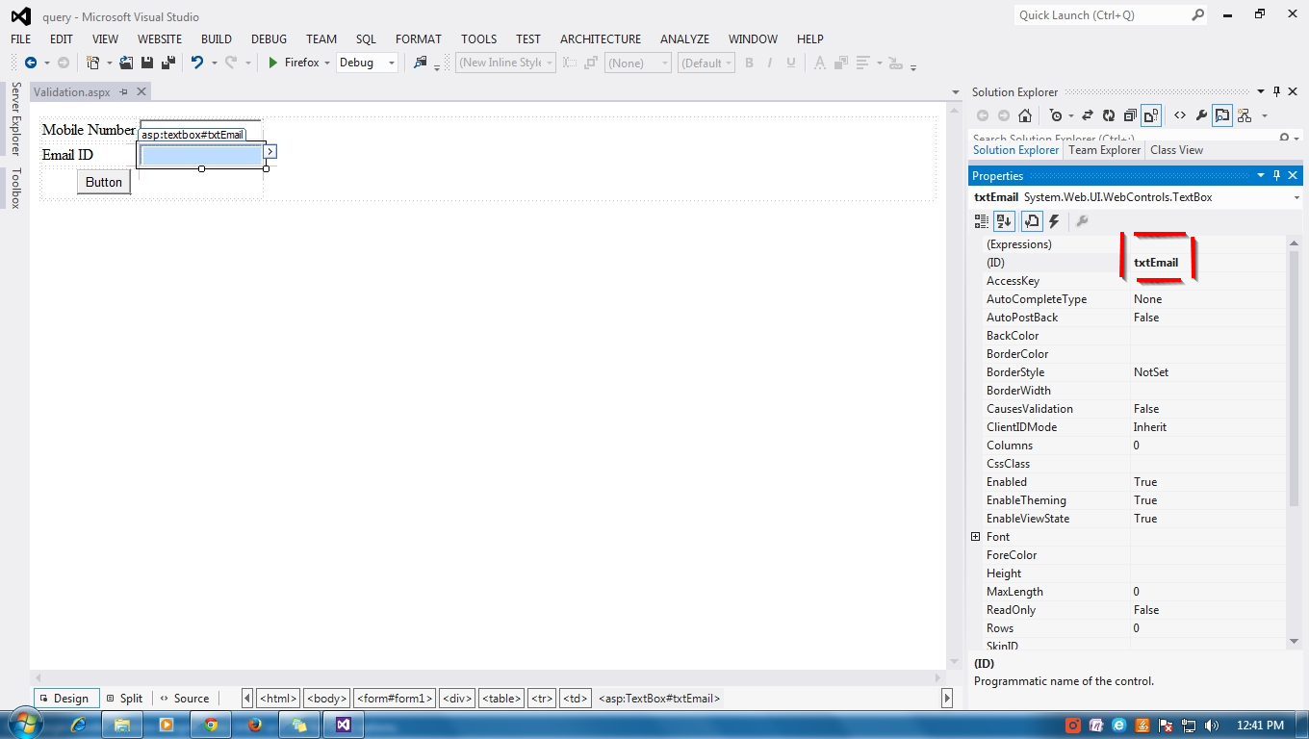Image resolution: width=1309 pixels, height=739 pixels.
Task: Select Save All on the toolbar
Action: tap(167, 63)
